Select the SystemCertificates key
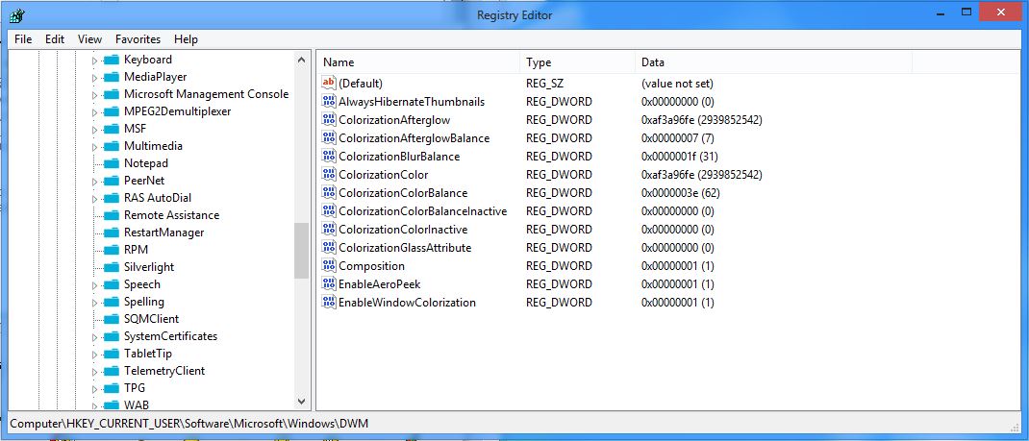The height and width of the screenshot is (441, 1029). coord(170,336)
